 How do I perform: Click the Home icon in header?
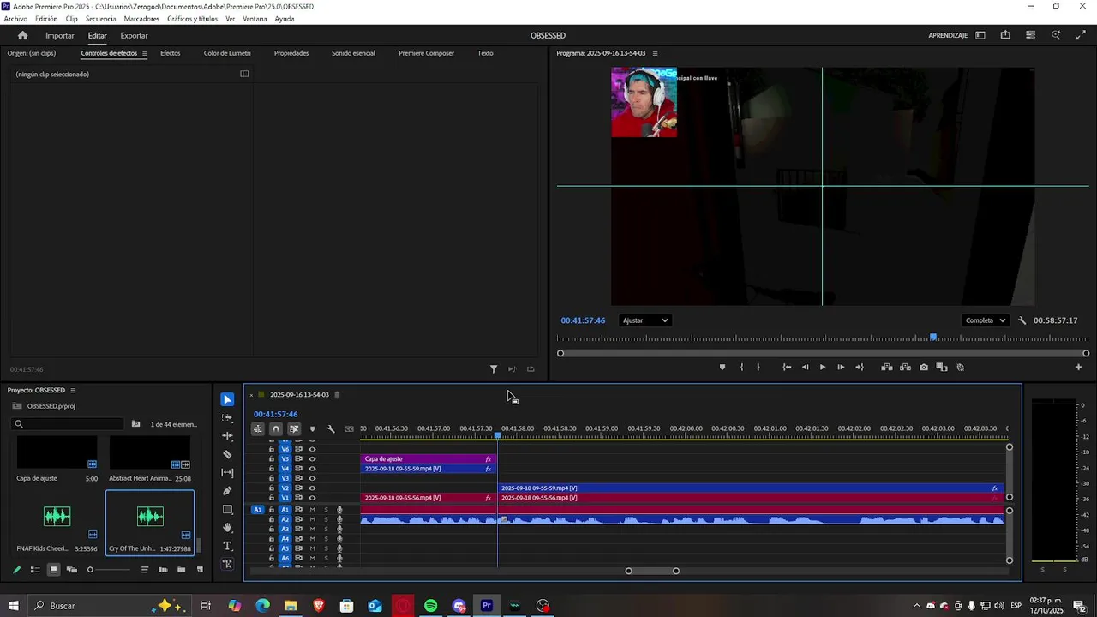click(23, 35)
